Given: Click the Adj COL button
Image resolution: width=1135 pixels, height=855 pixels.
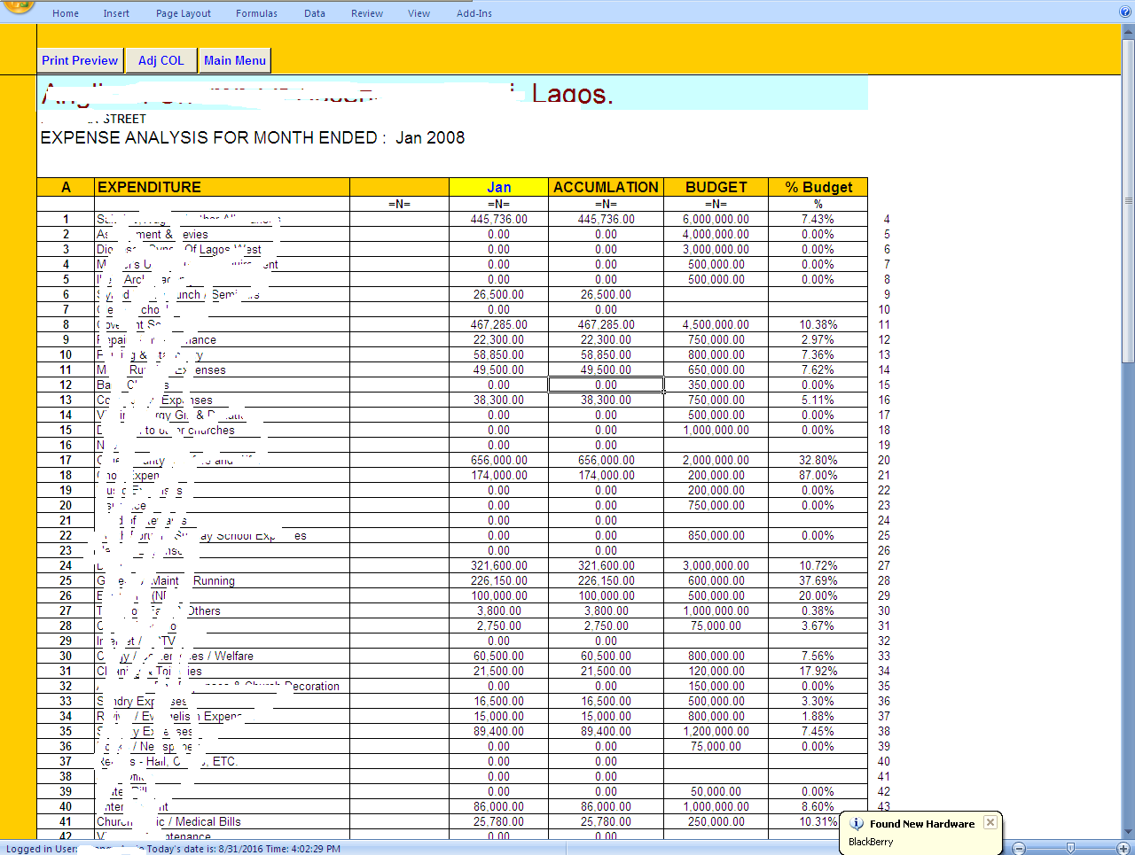Looking at the screenshot, I should click(x=160, y=60).
